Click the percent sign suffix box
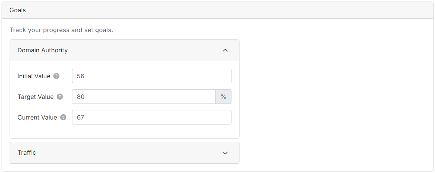The height and width of the screenshot is (173, 435). tap(223, 97)
